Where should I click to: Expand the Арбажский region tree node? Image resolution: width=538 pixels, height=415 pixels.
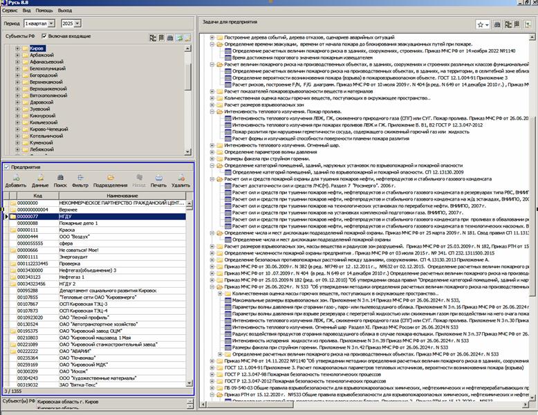[x=17, y=55]
